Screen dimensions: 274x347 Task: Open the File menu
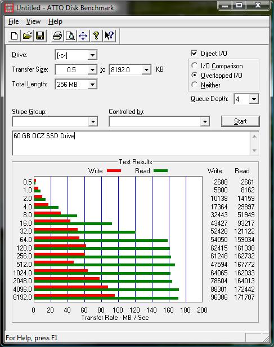(14, 21)
